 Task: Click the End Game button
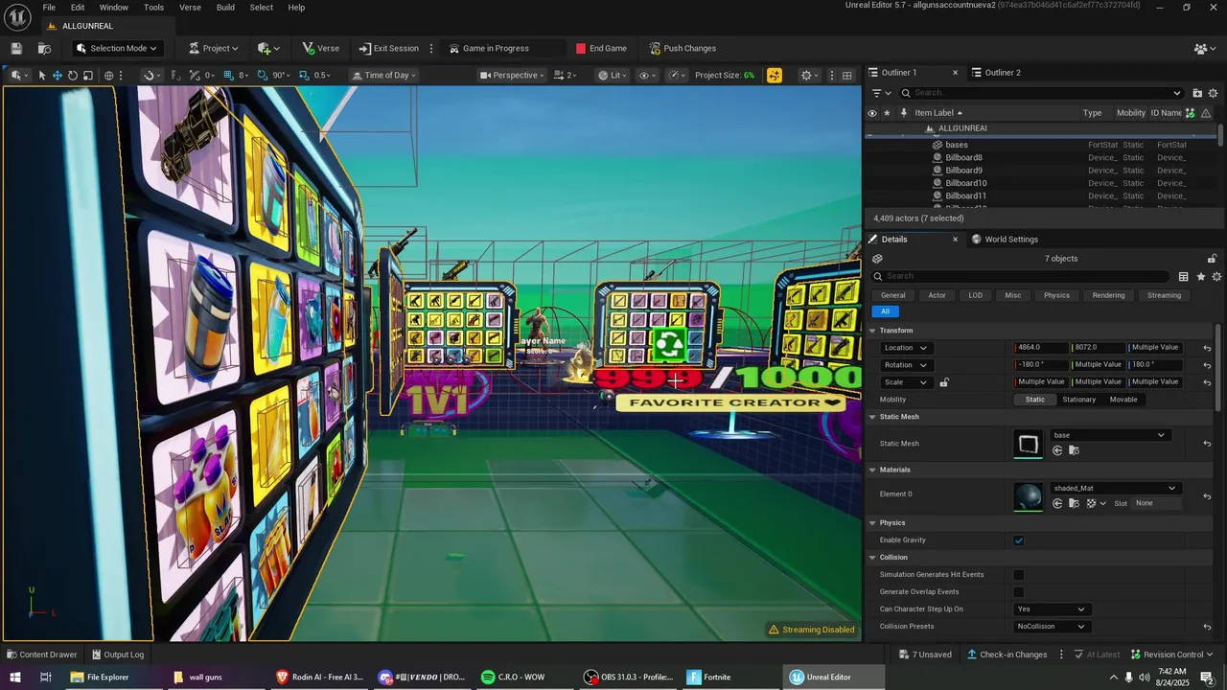tap(601, 48)
